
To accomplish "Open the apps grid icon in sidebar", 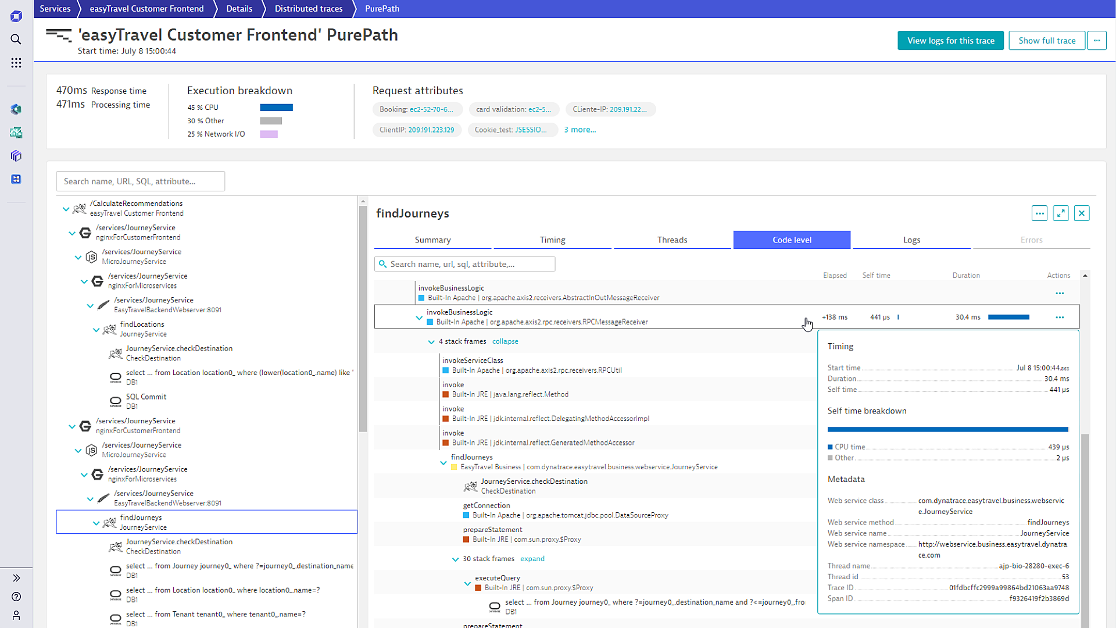I will coord(16,62).
